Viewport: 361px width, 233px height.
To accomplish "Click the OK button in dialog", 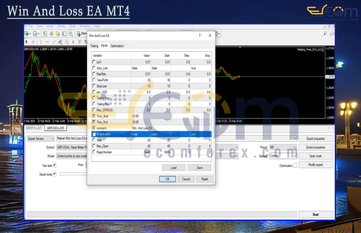I will point(167,179).
